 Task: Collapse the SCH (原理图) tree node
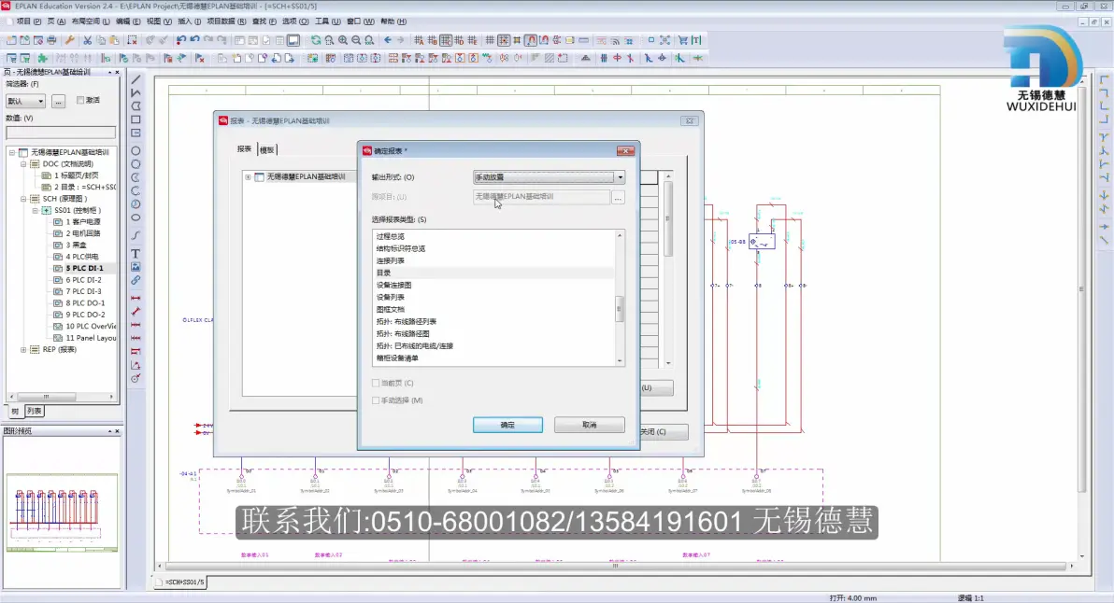click(23, 199)
